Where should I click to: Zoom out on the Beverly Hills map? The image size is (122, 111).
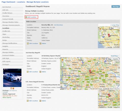pyautogui.click(x=100, y=35)
